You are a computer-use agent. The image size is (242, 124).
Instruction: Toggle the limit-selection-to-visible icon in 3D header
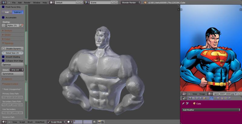[x=94, y=122]
